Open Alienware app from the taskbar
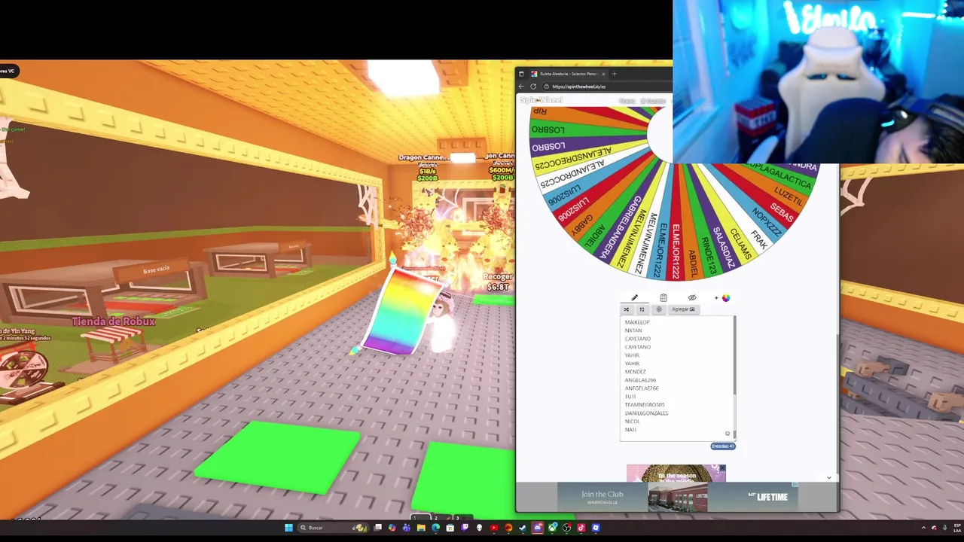 pyautogui.click(x=479, y=528)
